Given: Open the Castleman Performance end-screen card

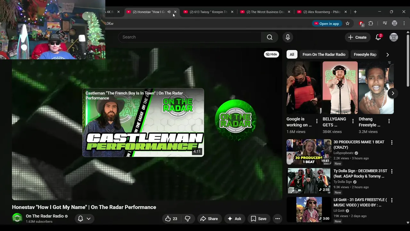Looking at the screenshot, I should [x=143, y=123].
